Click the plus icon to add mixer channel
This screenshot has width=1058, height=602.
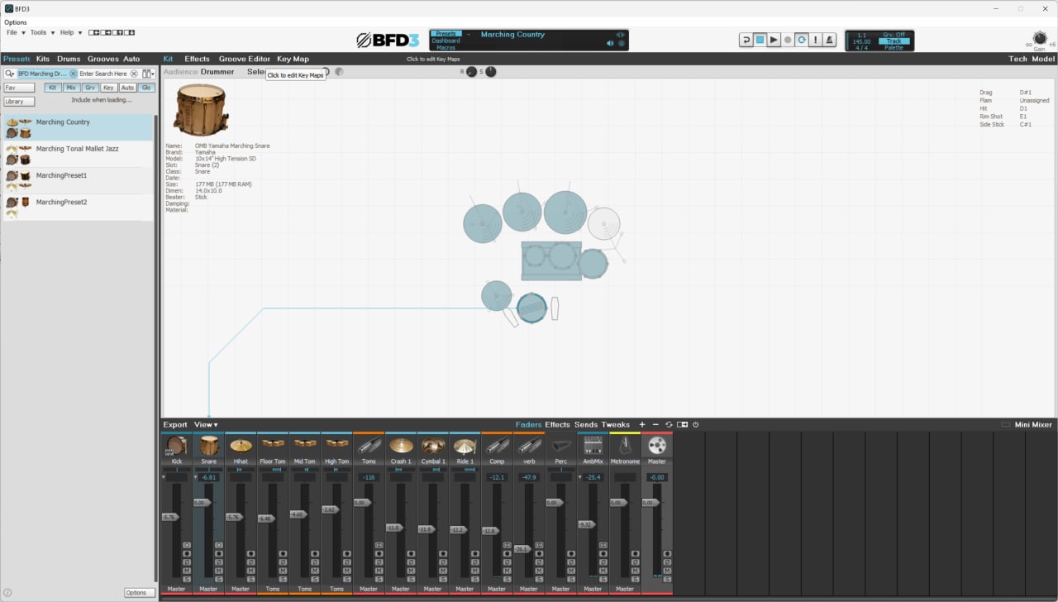pos(642,425)
